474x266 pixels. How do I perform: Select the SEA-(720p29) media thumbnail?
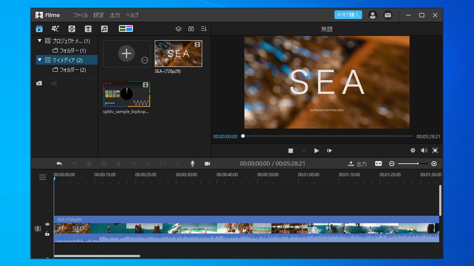coord(178,54)
